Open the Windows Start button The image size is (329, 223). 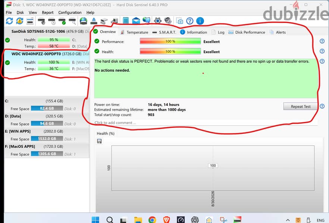point(95,220)
